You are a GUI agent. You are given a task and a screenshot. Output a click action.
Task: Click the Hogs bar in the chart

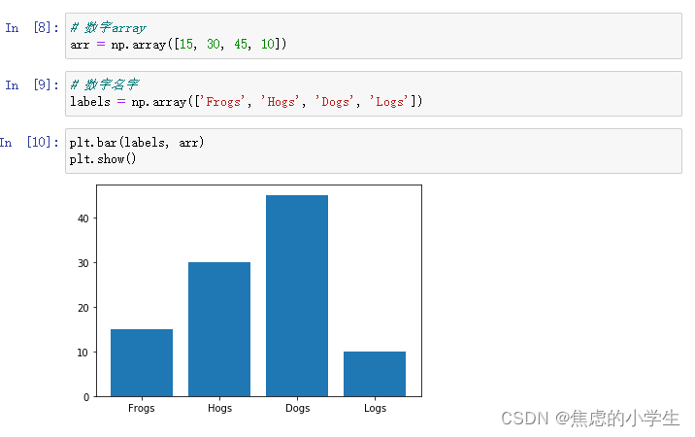[x=219, y=329]
